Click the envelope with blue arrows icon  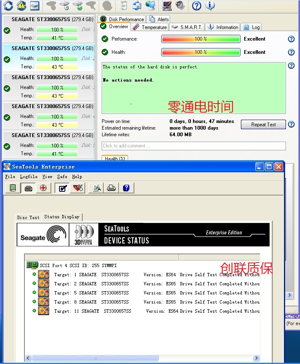coord(137,6)
